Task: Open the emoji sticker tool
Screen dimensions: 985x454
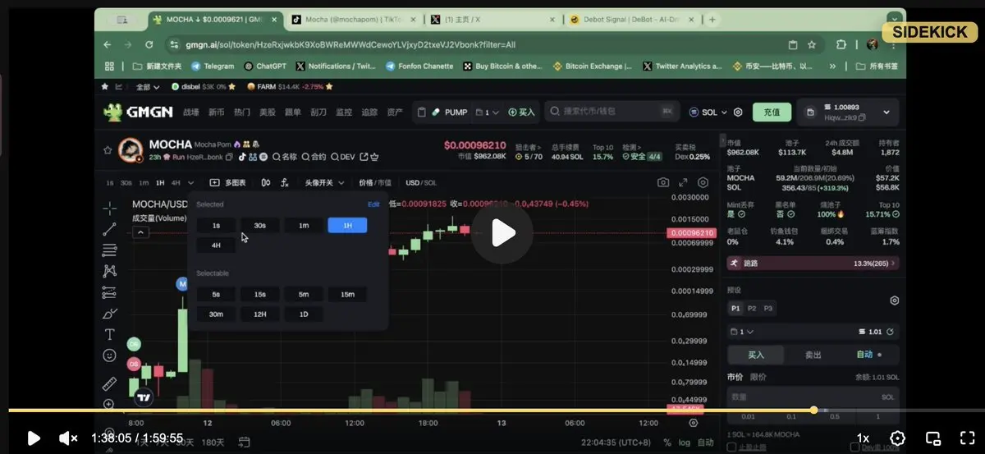Action: tap(109, 355)
